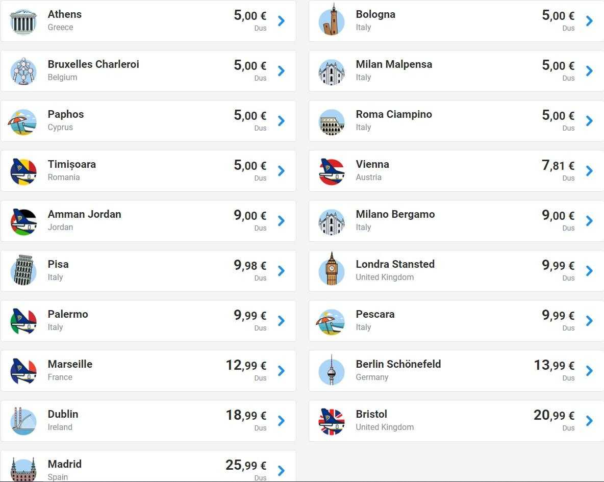Click the Bruxelles Charleroi Atomium icon
Image resolution: width=604 pixels, height=482 pixels.
tap(23, 71)
